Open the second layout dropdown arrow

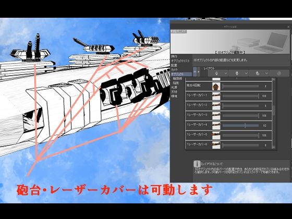(246, 74)
